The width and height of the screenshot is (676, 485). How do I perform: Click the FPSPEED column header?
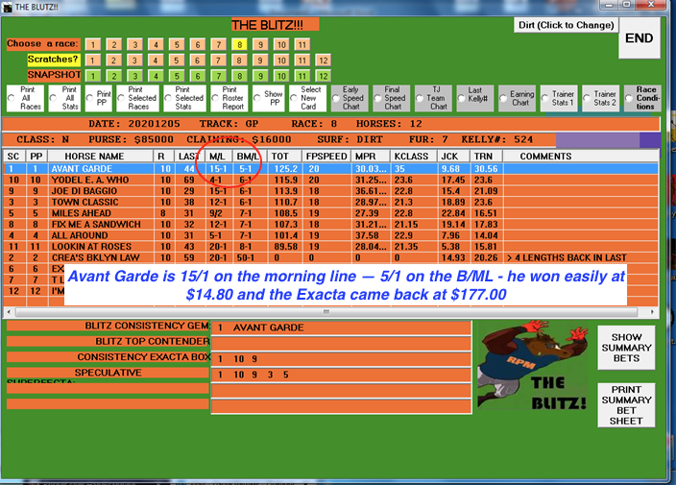click(x=326, y=156)
